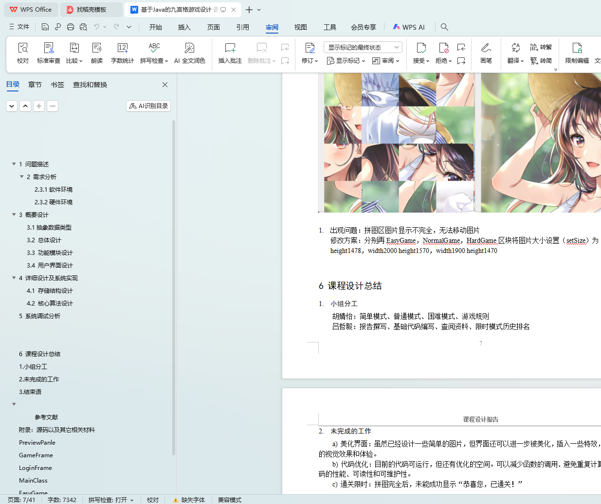Collapse the 1 问题描述 outline node
The image size is (601, 504).
click(x=14, y=164)
